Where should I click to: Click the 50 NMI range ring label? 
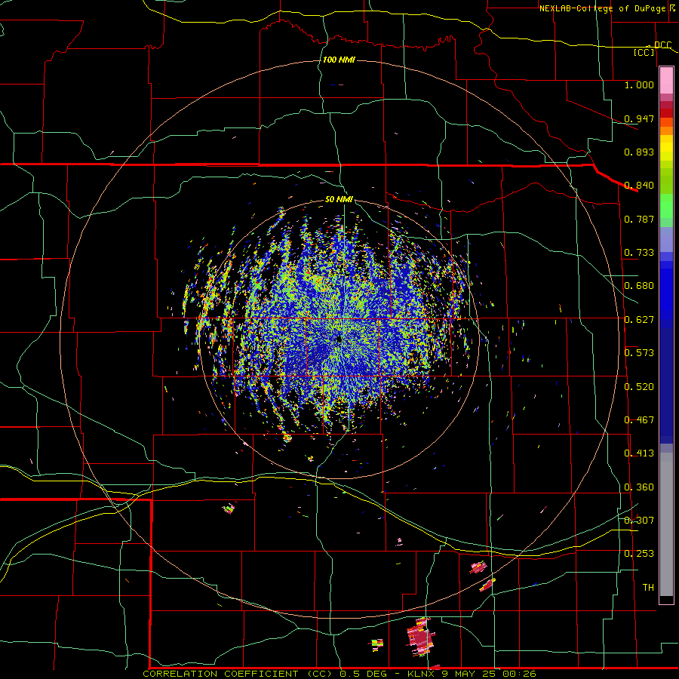point(339,199)
